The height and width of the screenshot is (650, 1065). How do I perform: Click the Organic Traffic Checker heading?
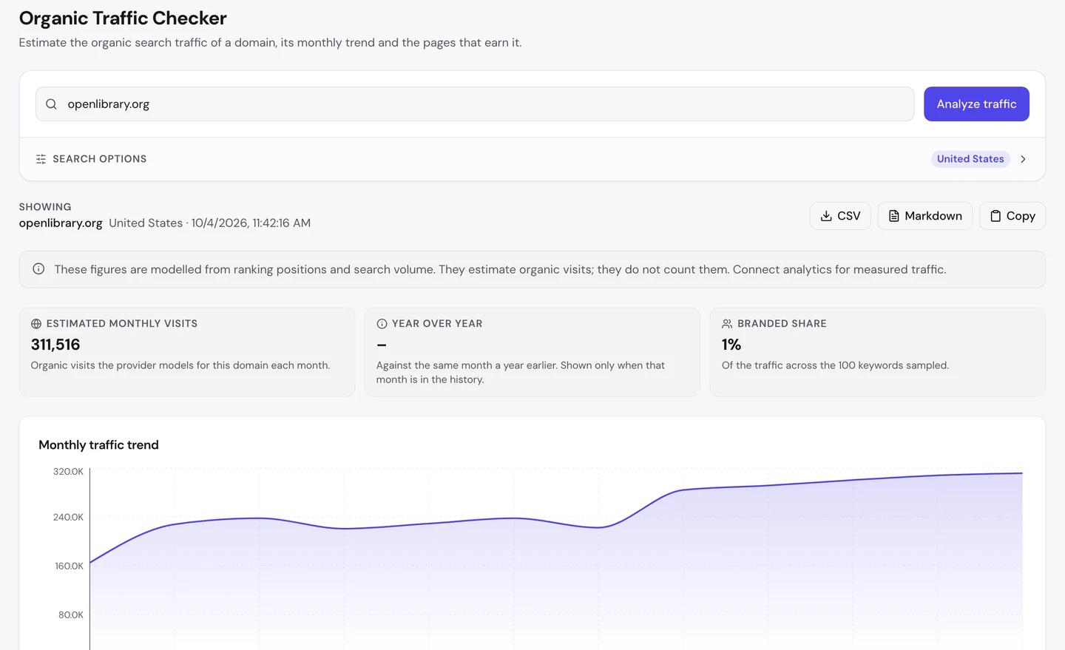tap(123, 18)
